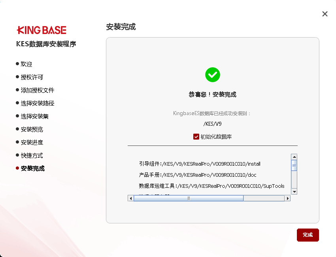Click the 完成 button
336x257 pixels.
pos(308,235)
